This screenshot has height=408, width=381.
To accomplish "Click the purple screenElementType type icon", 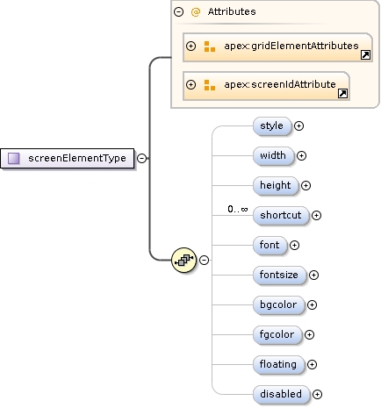I will [13, 158].
